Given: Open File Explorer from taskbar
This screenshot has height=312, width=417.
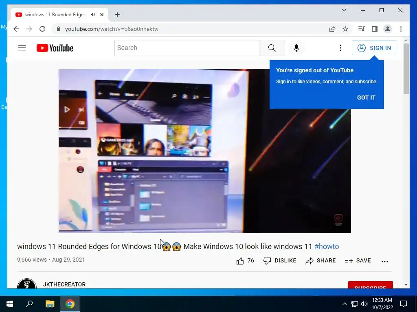Looking at the screenshot, I should [50, 304].
